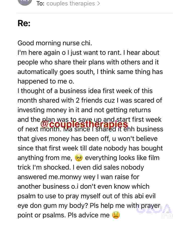
Task: Click the pleading face emoji after "from me,"
Action: point(79,158)
